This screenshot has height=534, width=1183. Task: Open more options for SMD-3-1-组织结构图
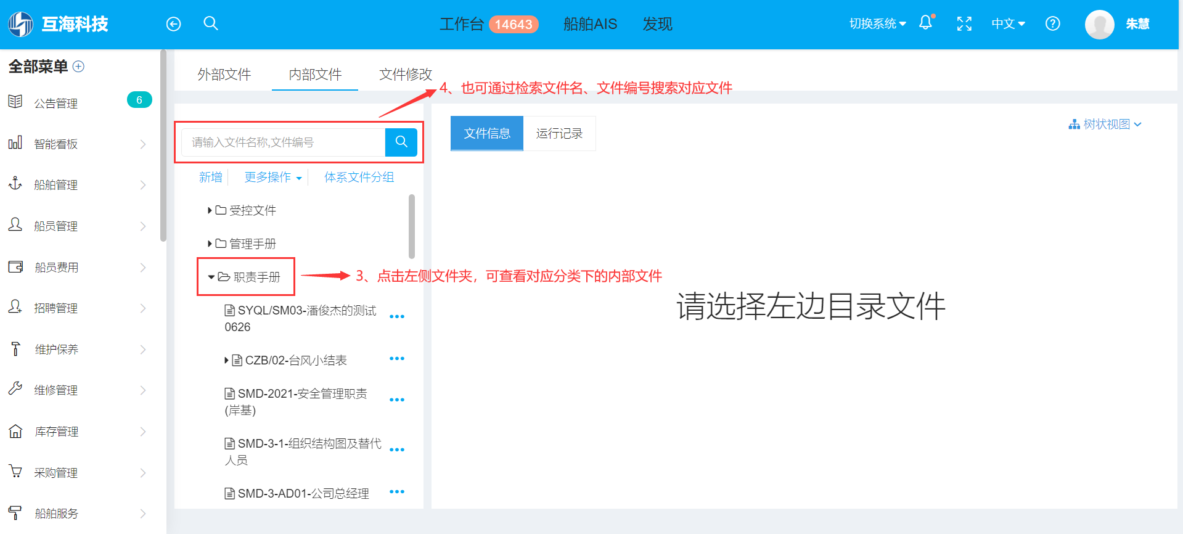pyautogui.click(x=397, y=450)
